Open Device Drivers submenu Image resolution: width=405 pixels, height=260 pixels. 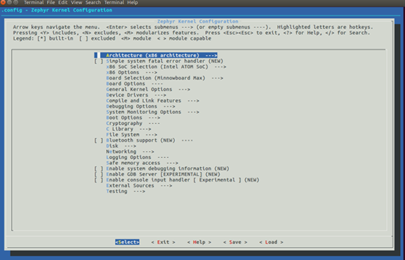(x=136, y=95)
